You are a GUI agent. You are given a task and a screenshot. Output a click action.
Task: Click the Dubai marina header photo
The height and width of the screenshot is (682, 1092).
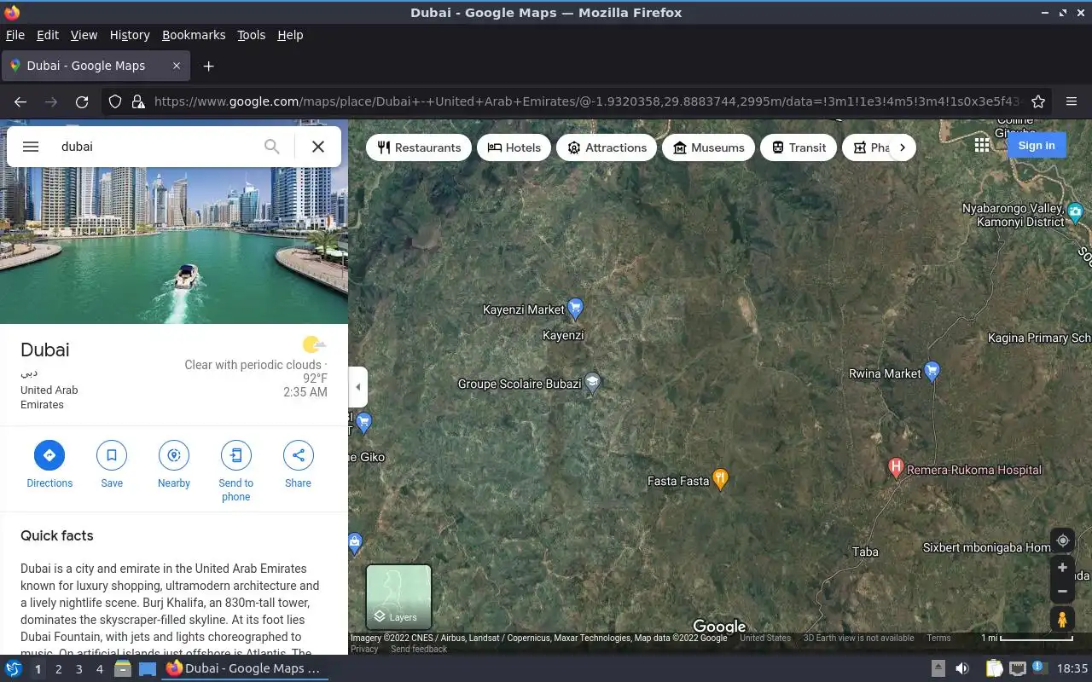pos(174,246)
